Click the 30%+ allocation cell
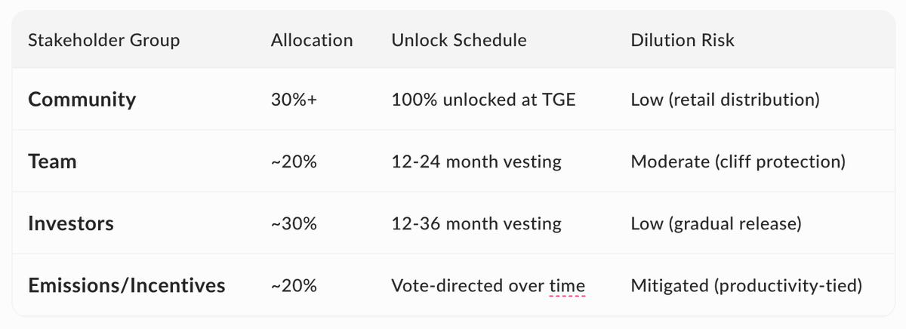The width and height of the screenshot is (906, 329). point(294,100)
